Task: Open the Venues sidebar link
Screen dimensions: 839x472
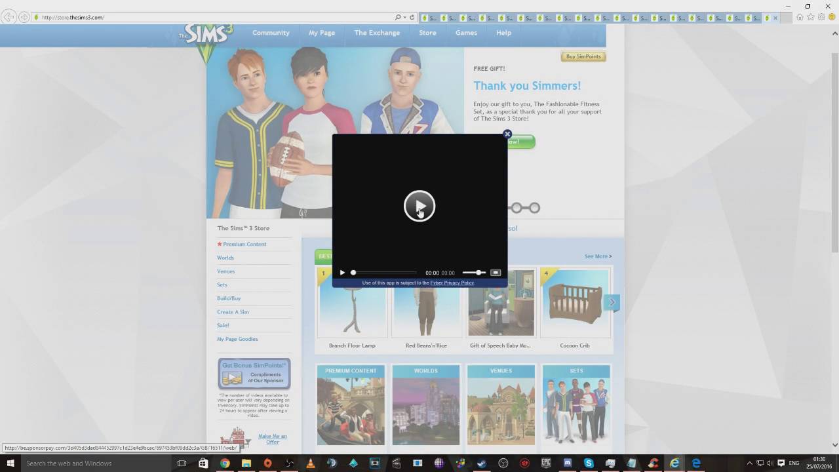Action: coord(226,271)
